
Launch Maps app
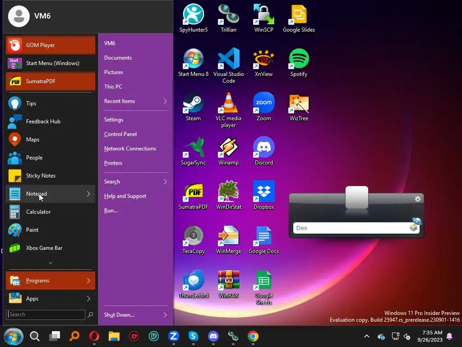51,139
